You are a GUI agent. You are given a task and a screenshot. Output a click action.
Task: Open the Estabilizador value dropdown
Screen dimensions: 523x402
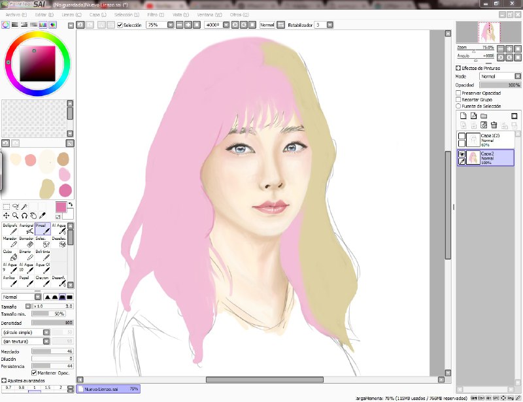330,25
